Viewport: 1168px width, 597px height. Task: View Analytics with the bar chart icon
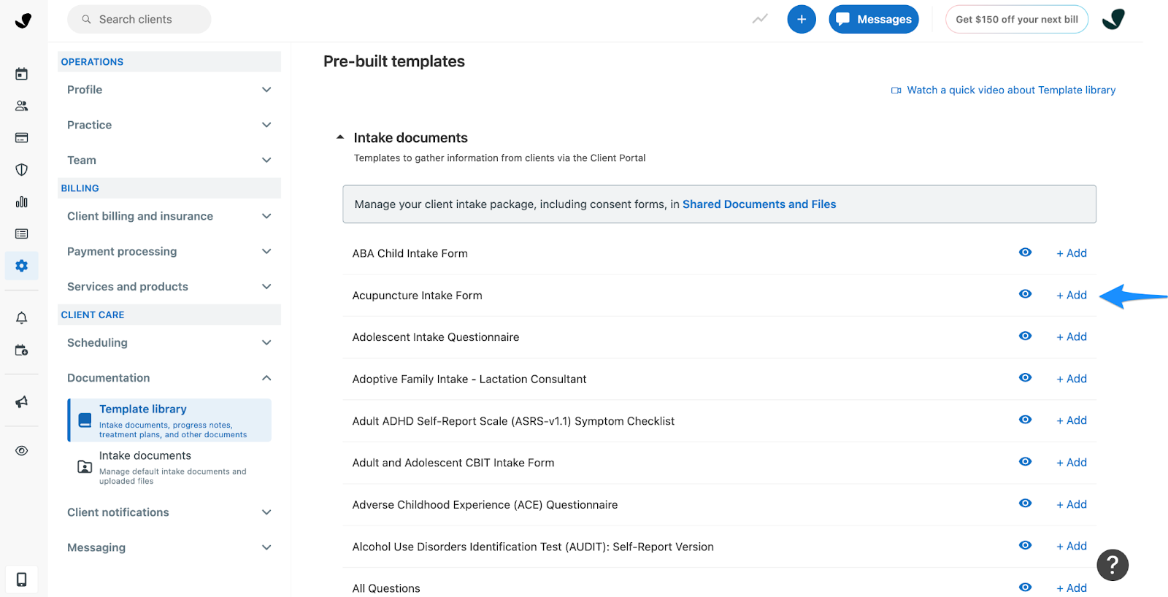click(21, 201)
